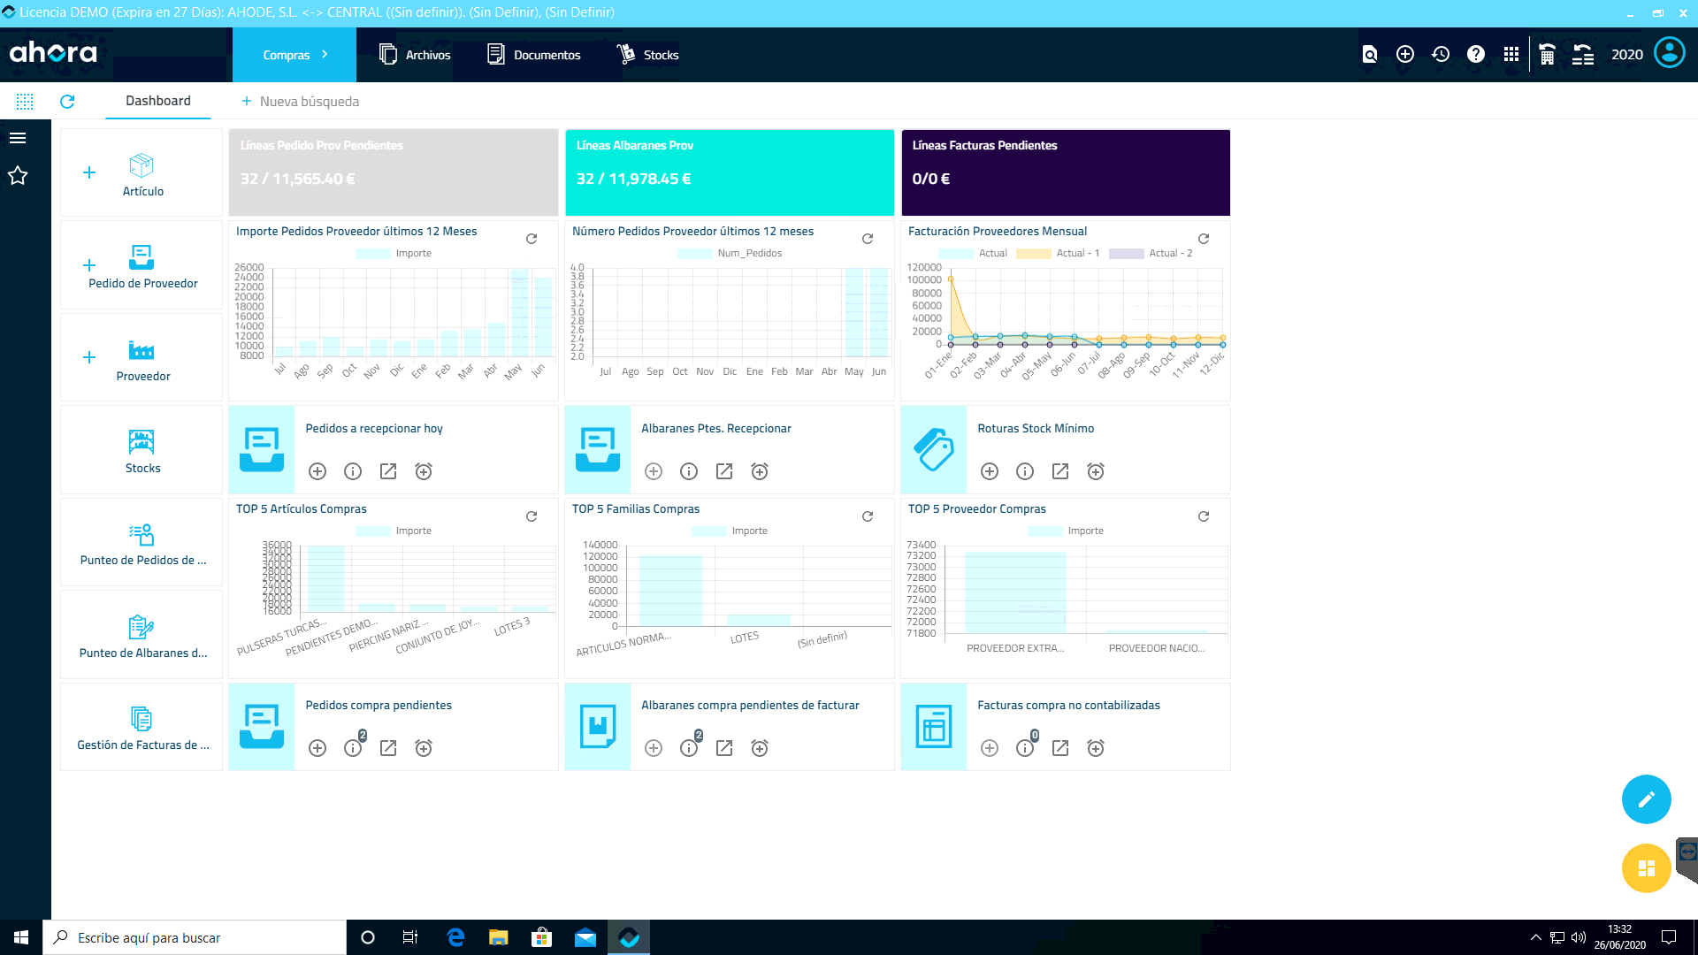This screenshot has height=955, width=1698.
Task: Toggle Actual - 1 legend series
Action: pyautogui.click(x=1058, y=254)
